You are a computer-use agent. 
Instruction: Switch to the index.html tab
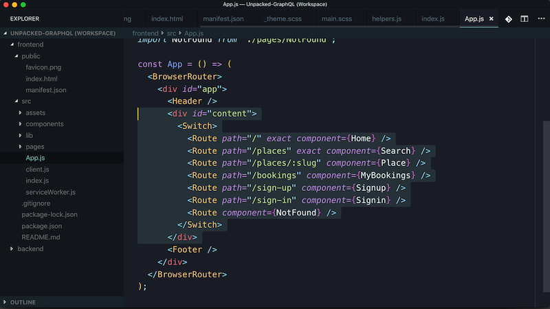point(167,19)
